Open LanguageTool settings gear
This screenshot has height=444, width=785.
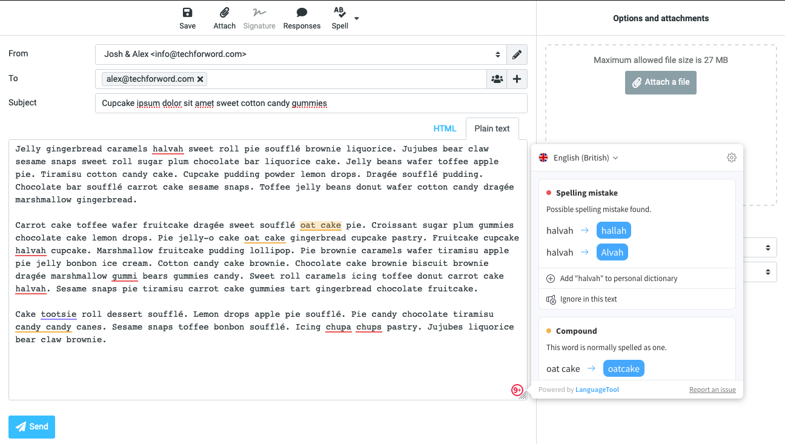731,157
